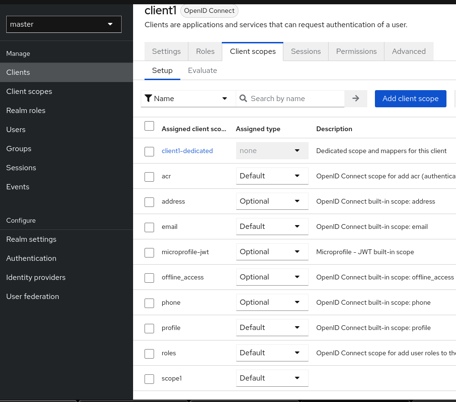The height and width of the screenshot is (402, 456).
Task: Click the offline_access scope name
Action: pyautogui.click(x=183, y=278)
